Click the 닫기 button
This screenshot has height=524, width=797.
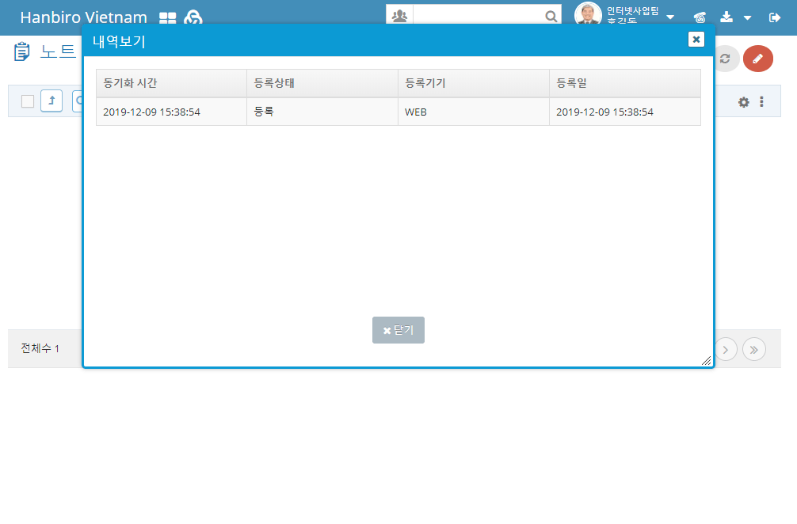[x=398, y=330]
